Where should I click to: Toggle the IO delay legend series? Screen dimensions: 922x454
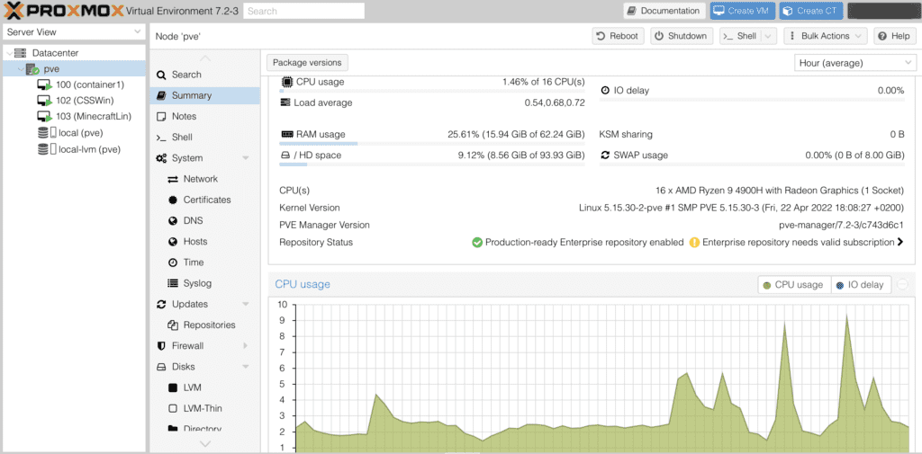862,285
